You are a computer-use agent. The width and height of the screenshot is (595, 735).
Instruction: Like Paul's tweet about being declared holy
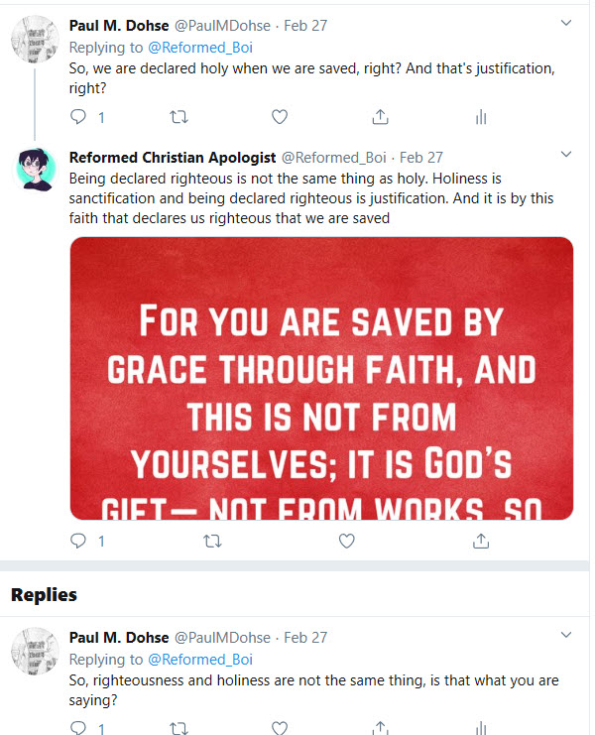pyautogui.click(x=280, y=117)
